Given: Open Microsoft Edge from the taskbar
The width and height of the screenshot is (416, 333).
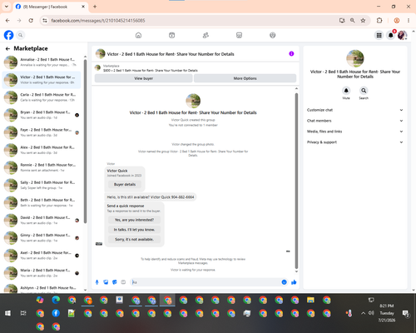Looking at the screenshot, I should pyautogui.click(x=56, y=300).
